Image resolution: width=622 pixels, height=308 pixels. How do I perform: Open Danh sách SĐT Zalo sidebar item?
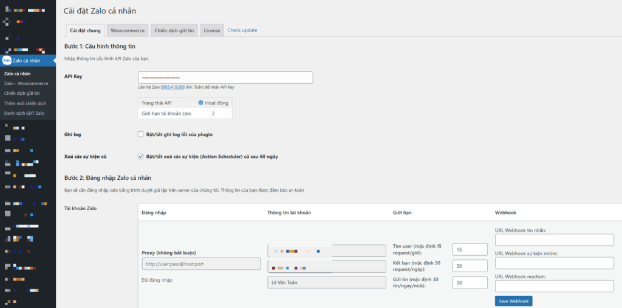(x=24, y=113)
